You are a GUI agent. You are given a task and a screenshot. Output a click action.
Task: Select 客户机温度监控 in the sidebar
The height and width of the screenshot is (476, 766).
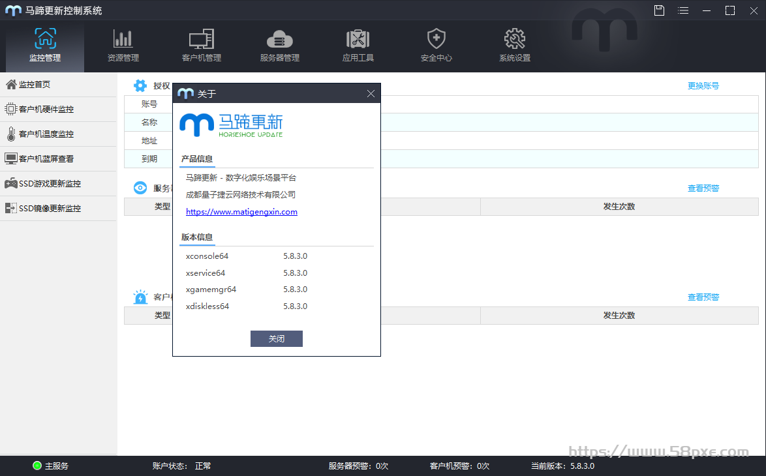(58, 134)
